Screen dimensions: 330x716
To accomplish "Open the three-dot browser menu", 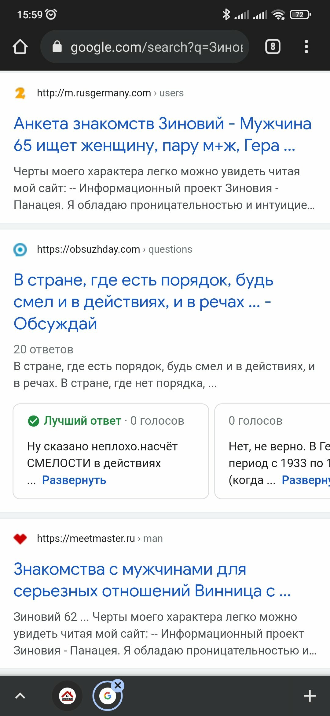I will pyautogui.click(x=306, y=47).
